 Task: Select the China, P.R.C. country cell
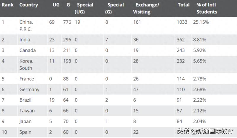tap(26, 25)
